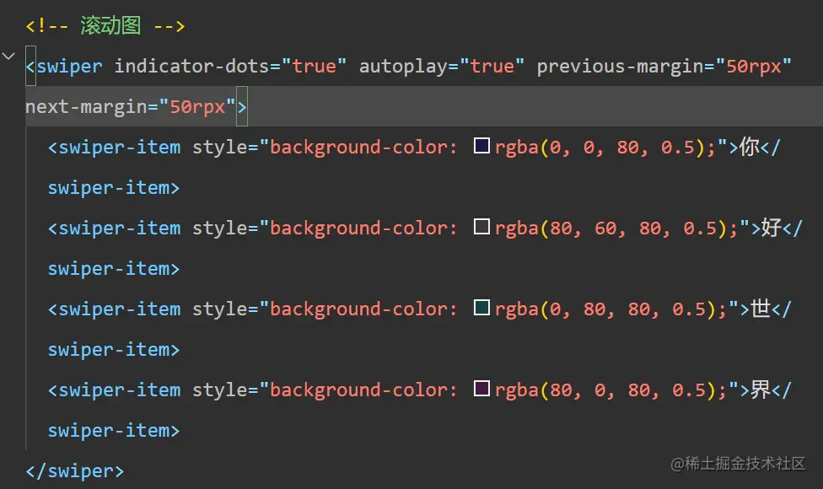
Task: Click the rgba(80, 0, 80, 0.5) value text
Action: pos(605,391)
